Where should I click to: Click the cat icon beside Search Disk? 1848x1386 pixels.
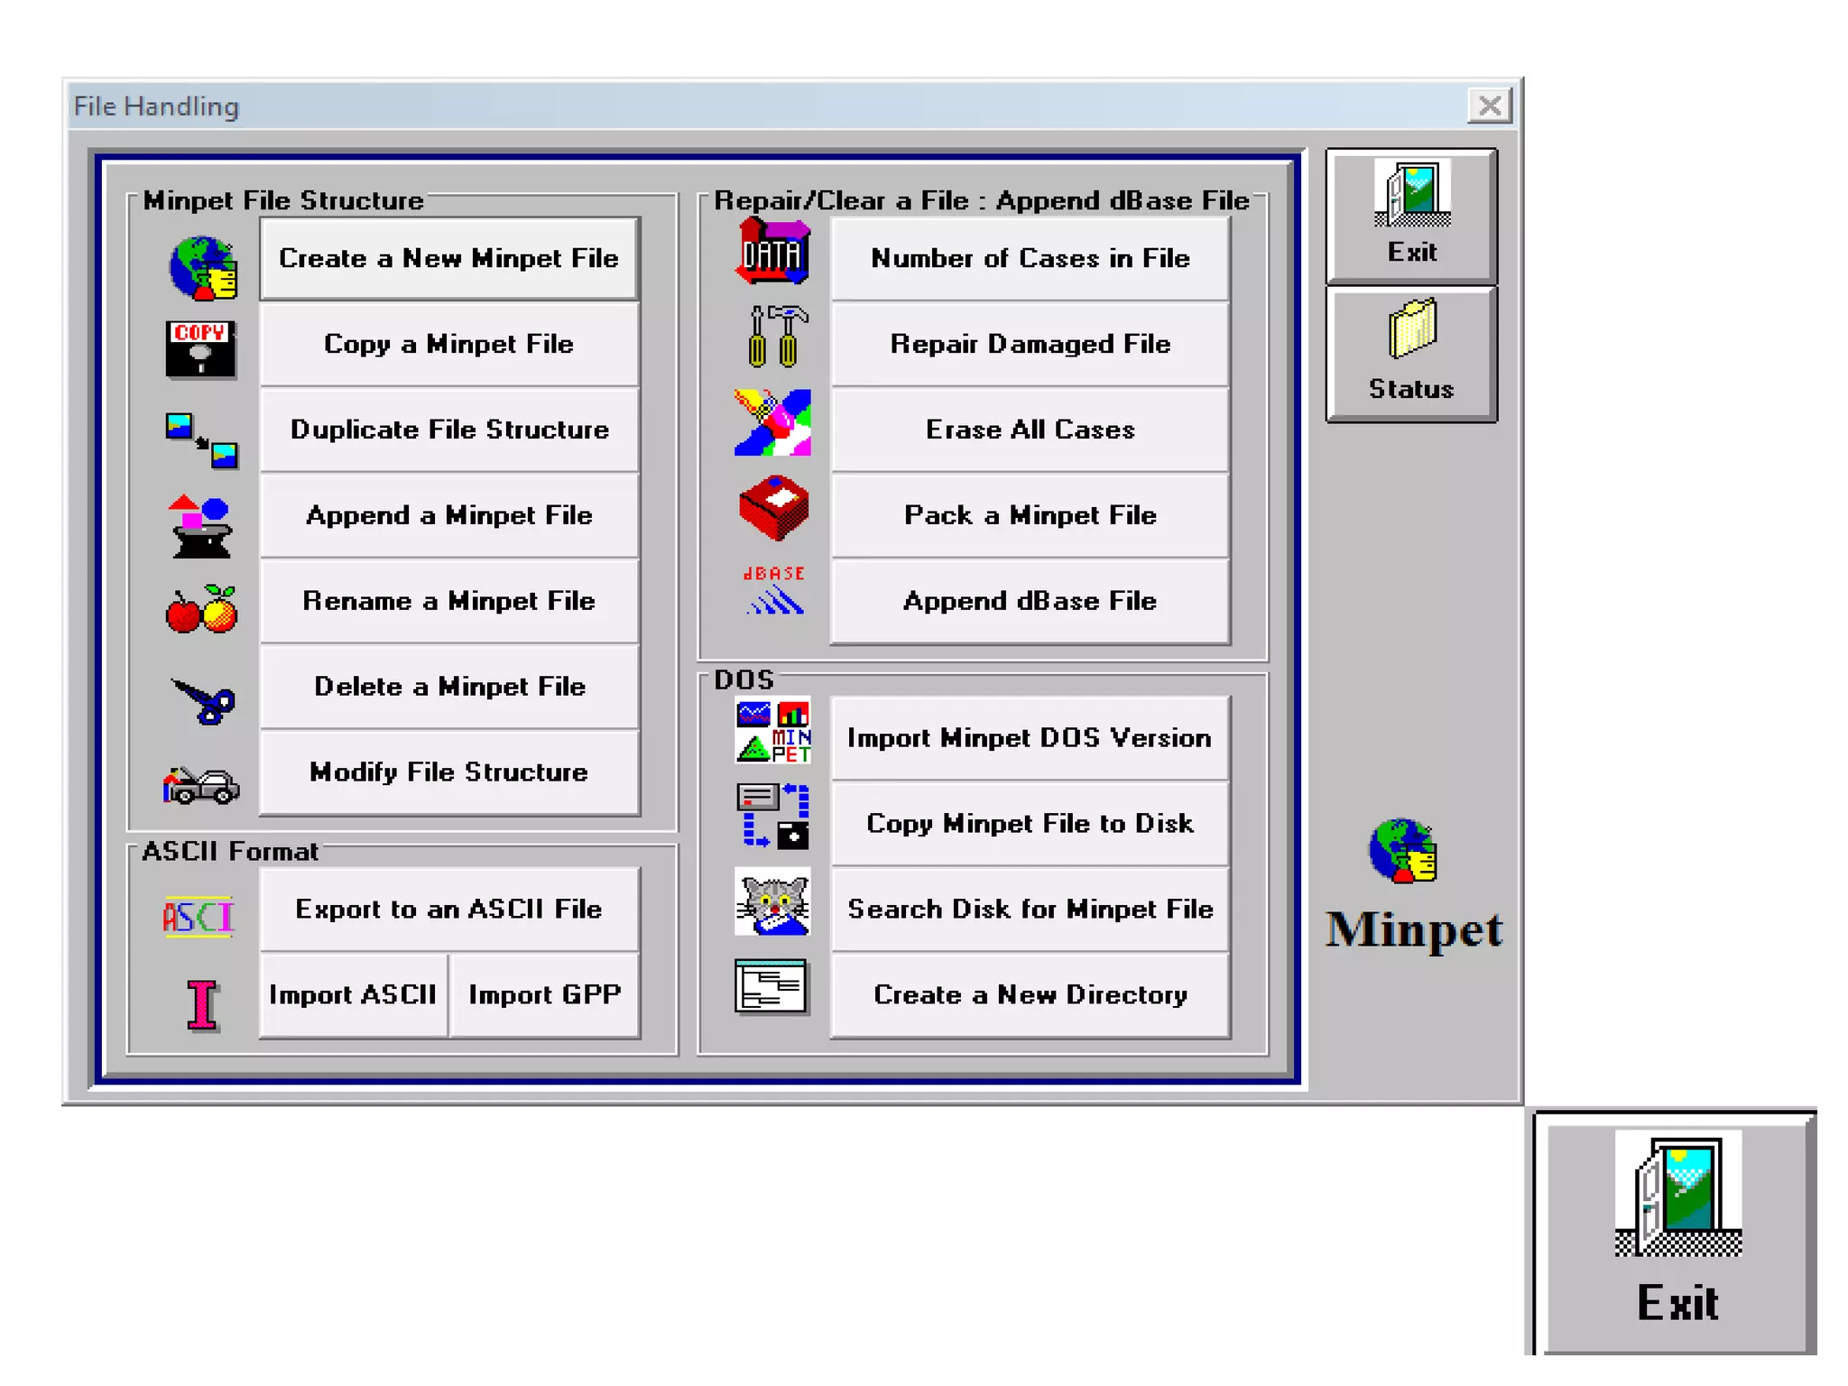click(x=772, y=903)
